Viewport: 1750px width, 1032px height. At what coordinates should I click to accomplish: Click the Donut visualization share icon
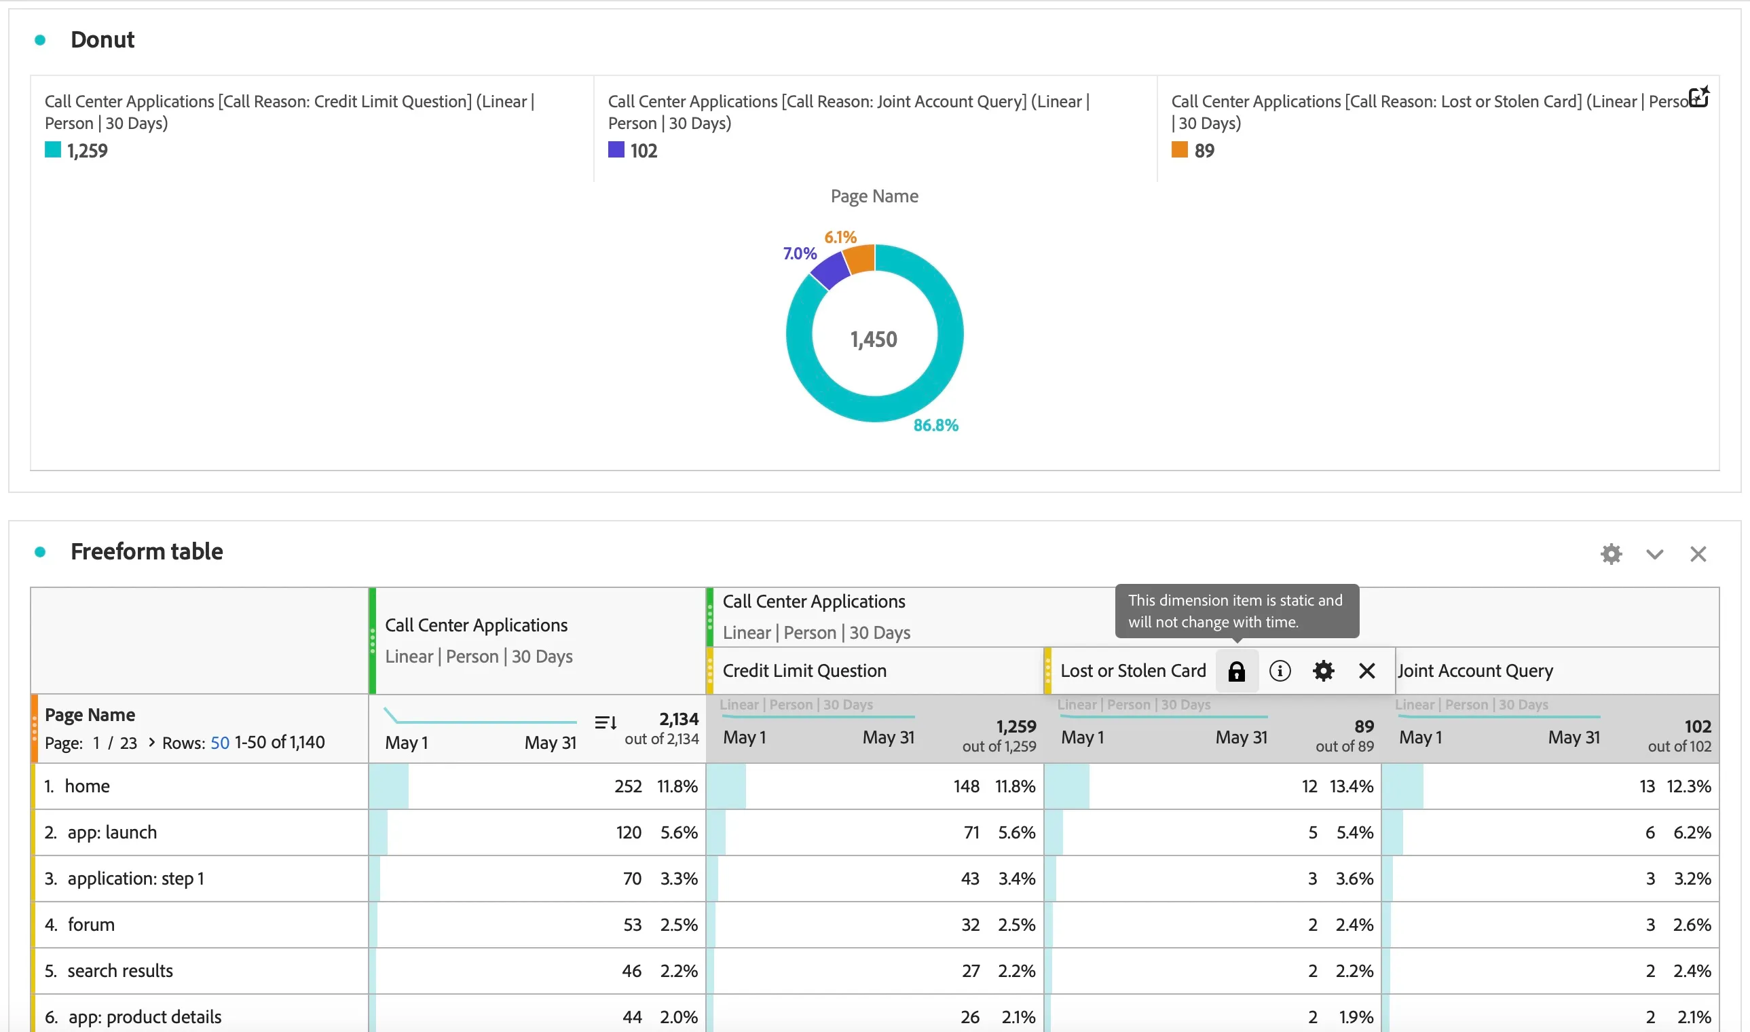1698,97
